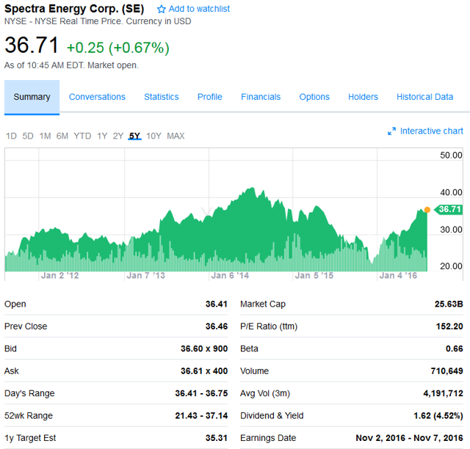Click the Volume value 710,649
The height and width of the screenshot is (449, 470).
pyautogui.click(x=447, y=371)
